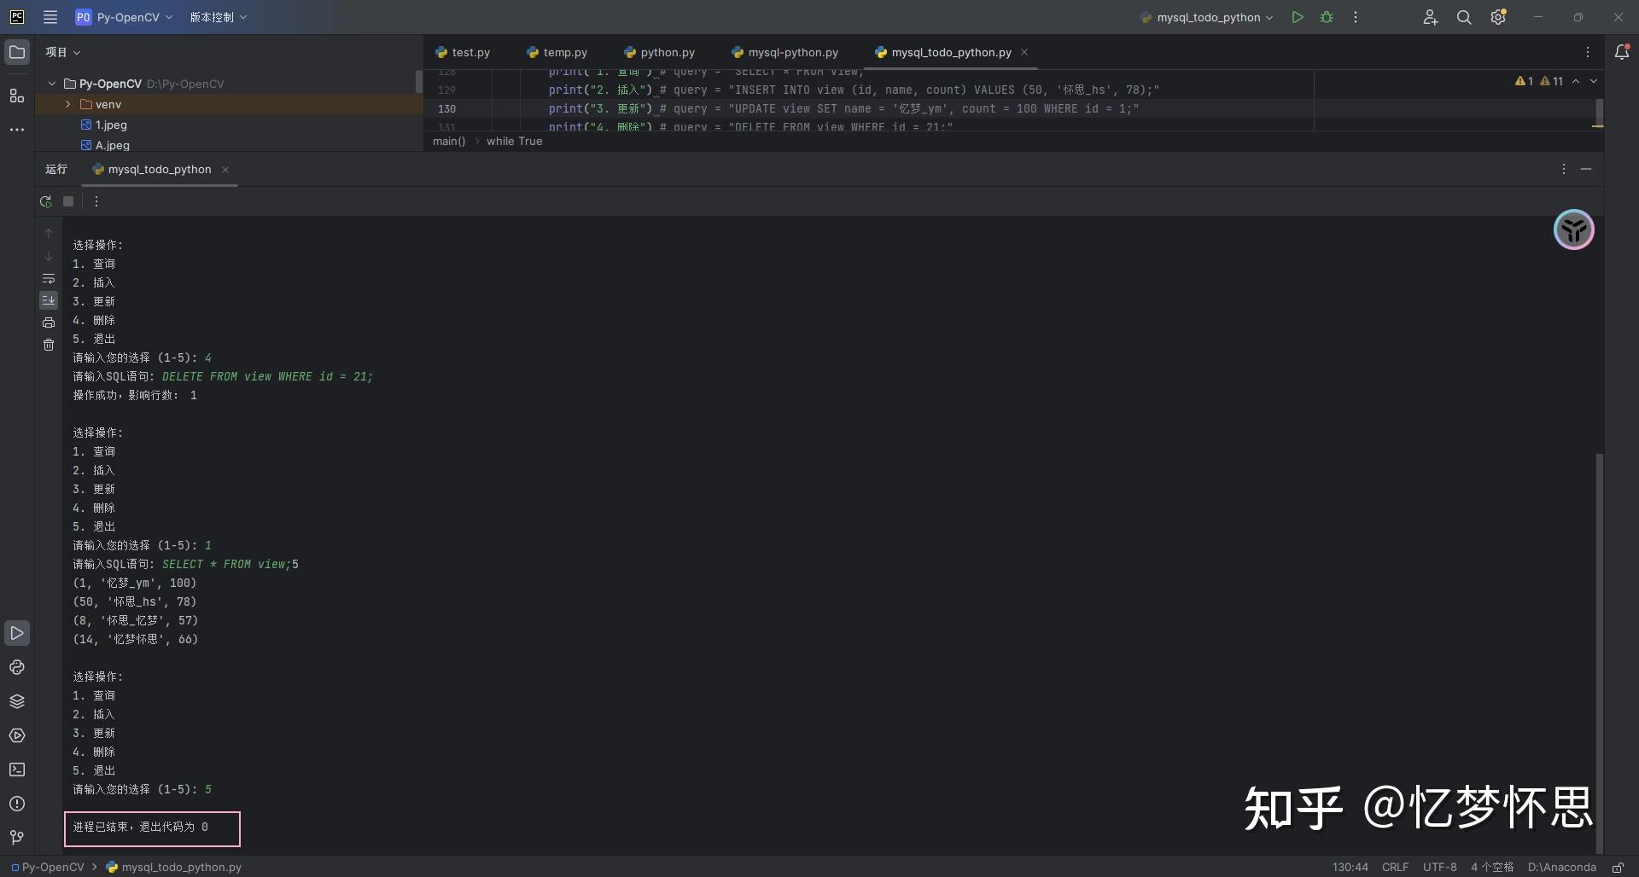Viewport: 1639px width, 877px height.
Task: Open Run toolbar more actions
Action: coord(96,201)
